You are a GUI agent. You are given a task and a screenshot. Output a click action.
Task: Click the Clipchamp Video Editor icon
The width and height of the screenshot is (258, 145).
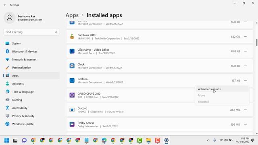point(72,51)
